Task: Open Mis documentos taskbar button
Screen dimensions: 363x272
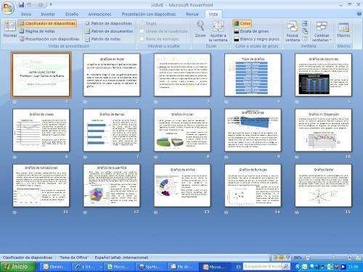Action: tap(182, 267)
